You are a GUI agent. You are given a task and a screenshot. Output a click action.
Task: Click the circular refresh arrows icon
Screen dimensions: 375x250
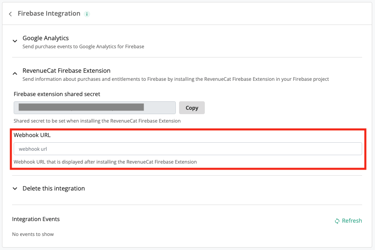coord(337,221)
